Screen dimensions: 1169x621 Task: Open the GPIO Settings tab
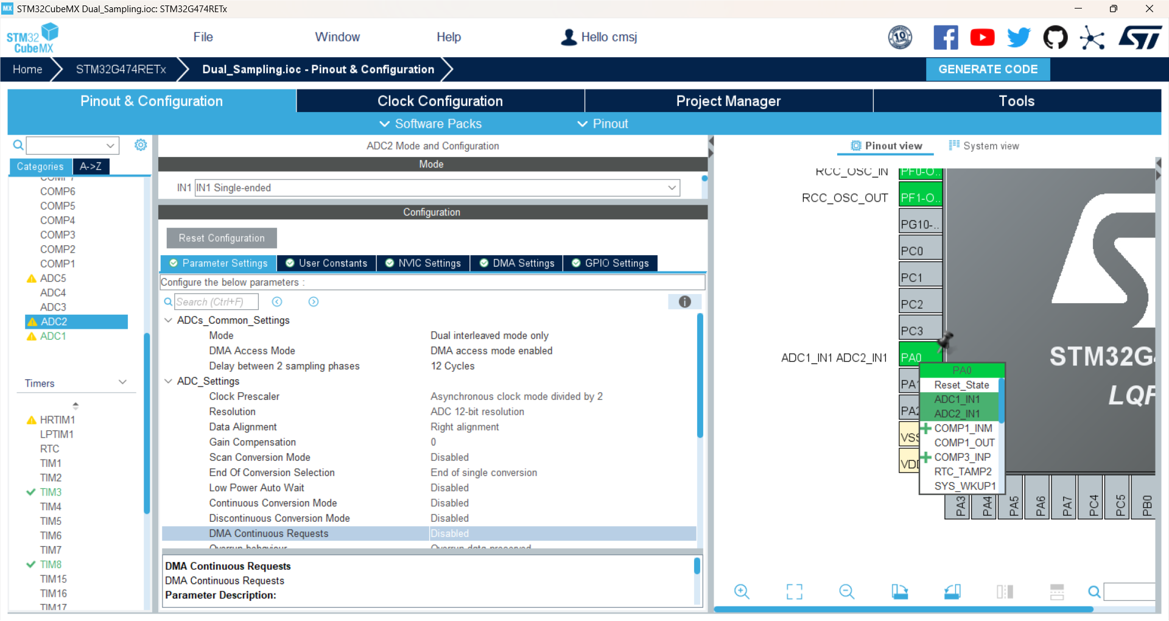click(610, 263)
